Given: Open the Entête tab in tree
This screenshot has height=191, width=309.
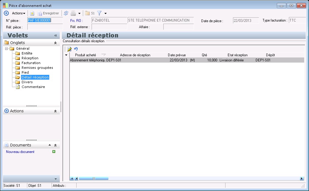Looking at the screenshot, I should pyautogui.click(x=27, y=53).
